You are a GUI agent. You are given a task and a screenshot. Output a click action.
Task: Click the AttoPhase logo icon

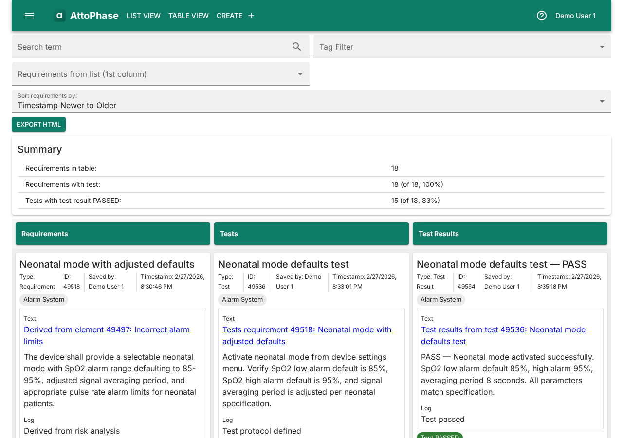coord(59,16)
